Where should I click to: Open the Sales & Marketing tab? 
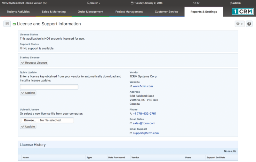pyautogui.click(x=53, y=12)
